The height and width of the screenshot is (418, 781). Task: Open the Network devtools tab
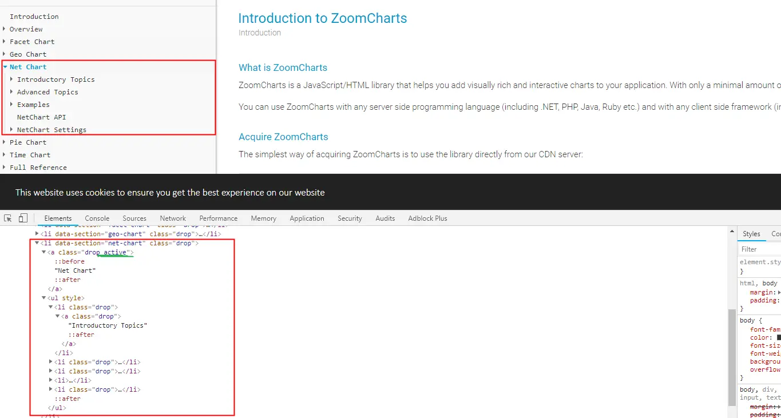pos(173,218)
